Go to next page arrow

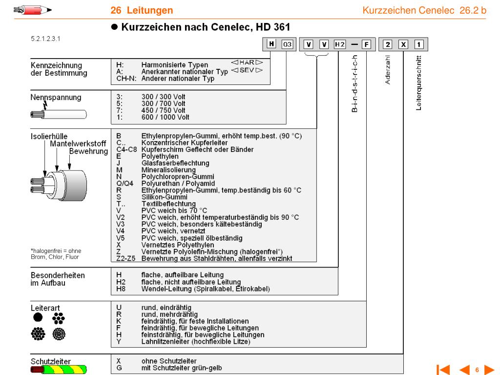tap(489, 370)
